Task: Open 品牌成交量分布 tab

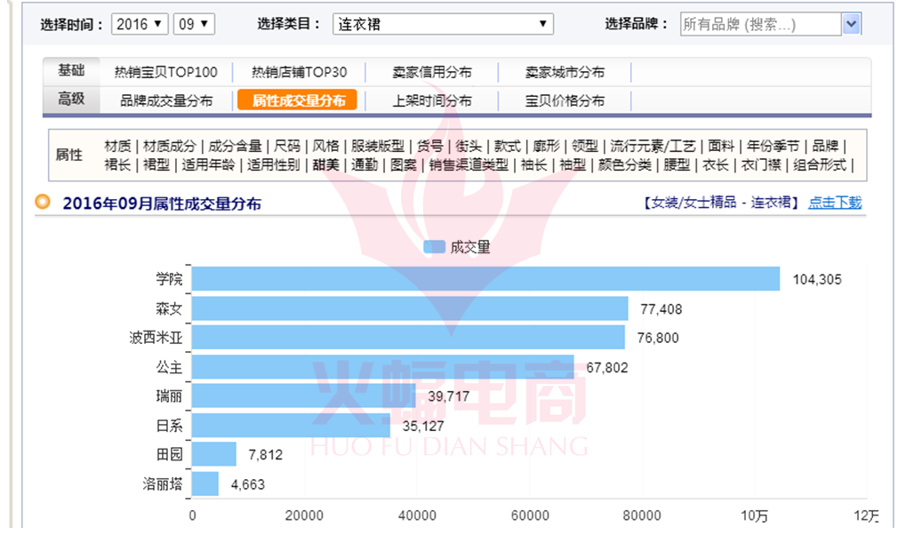Action: tap(166, 100)
